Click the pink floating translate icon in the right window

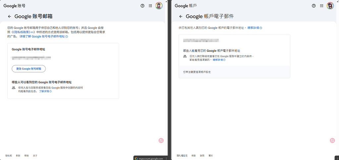point(332,140)
